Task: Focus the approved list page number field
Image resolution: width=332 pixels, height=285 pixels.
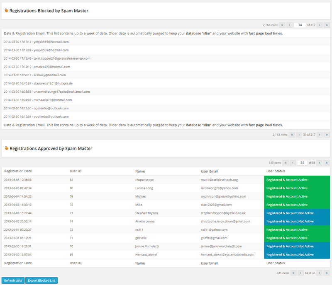Action: pos(302,163)
